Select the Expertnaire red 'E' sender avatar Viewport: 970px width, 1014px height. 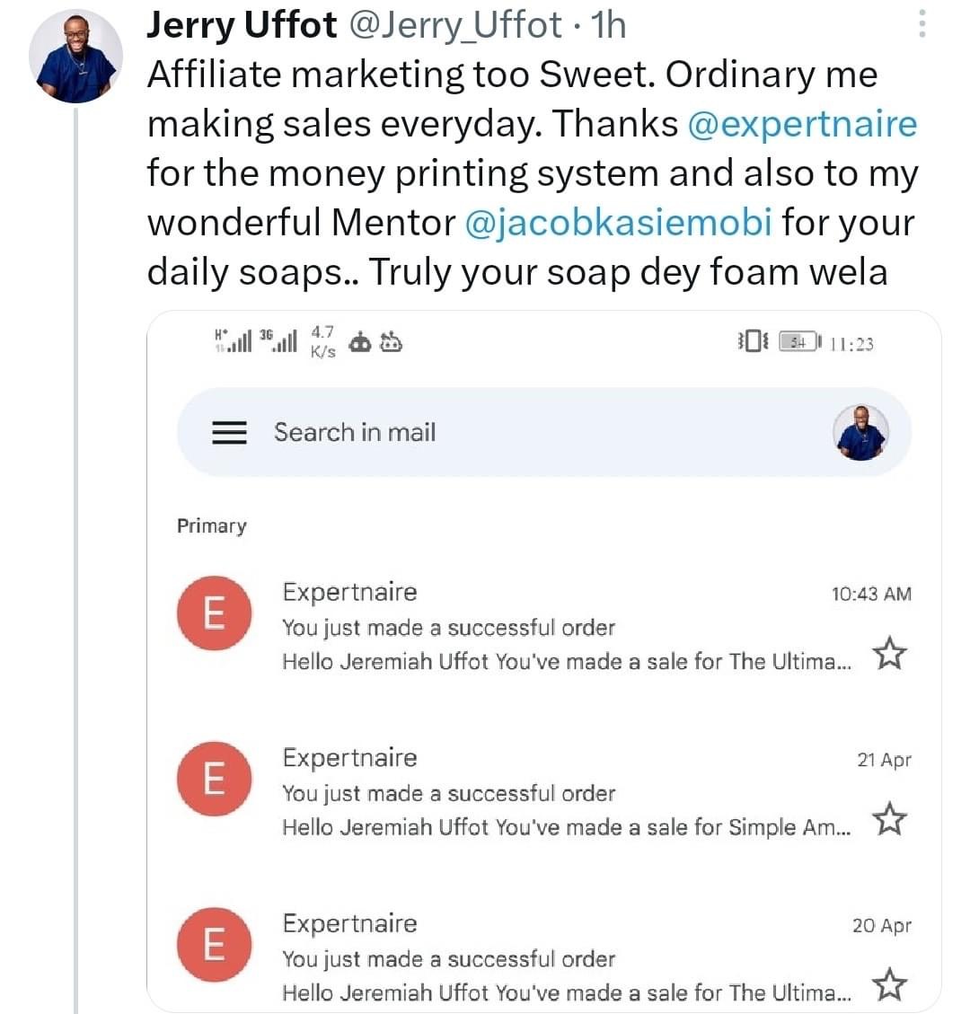(214, 613)
